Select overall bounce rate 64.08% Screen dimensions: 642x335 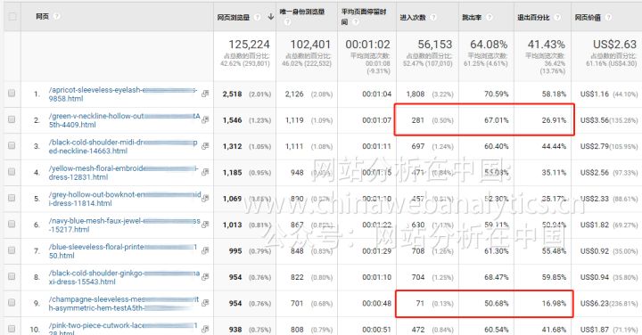[x=489, y=45]
